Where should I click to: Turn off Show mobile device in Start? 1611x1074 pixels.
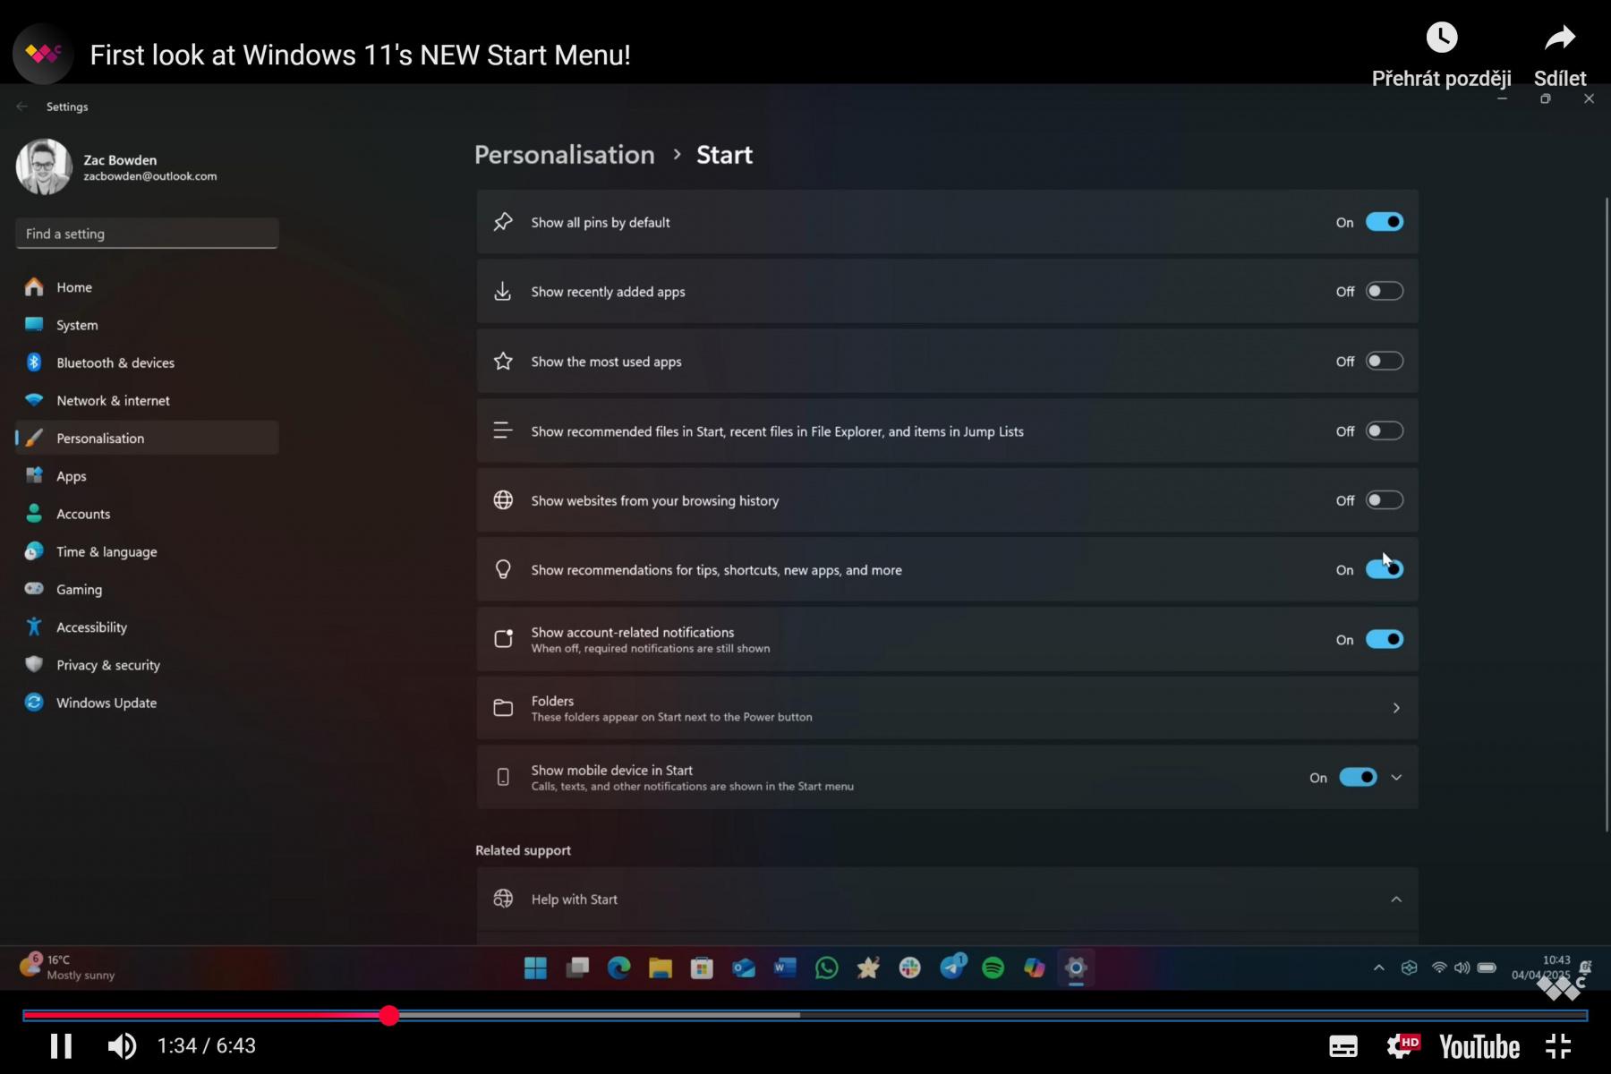(x=1358, y=778)
